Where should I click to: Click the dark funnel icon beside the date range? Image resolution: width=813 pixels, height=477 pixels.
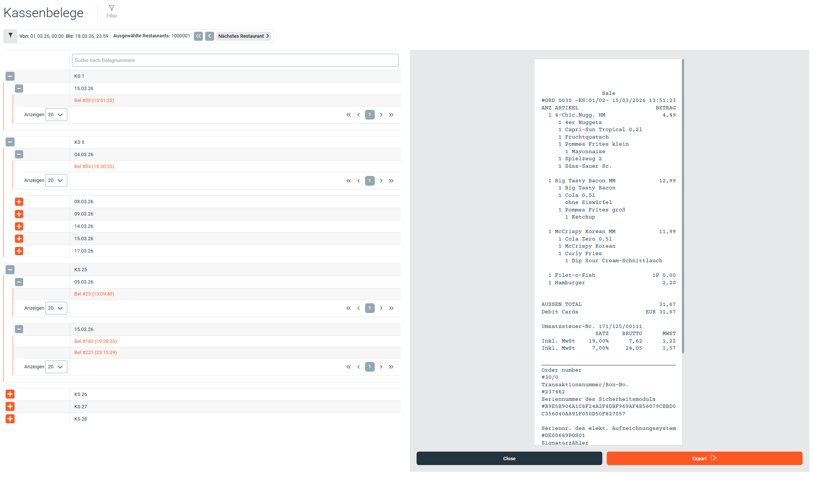point(10,35)
